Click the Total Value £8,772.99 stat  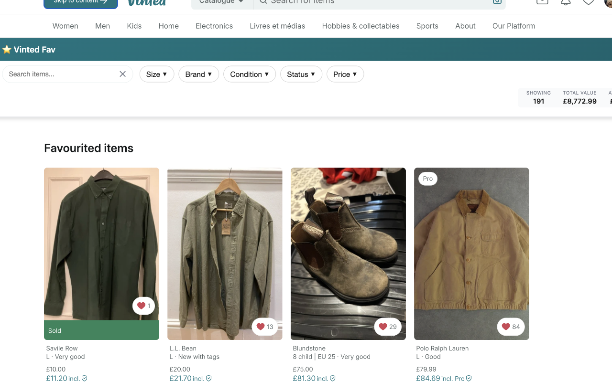point(579,97)
